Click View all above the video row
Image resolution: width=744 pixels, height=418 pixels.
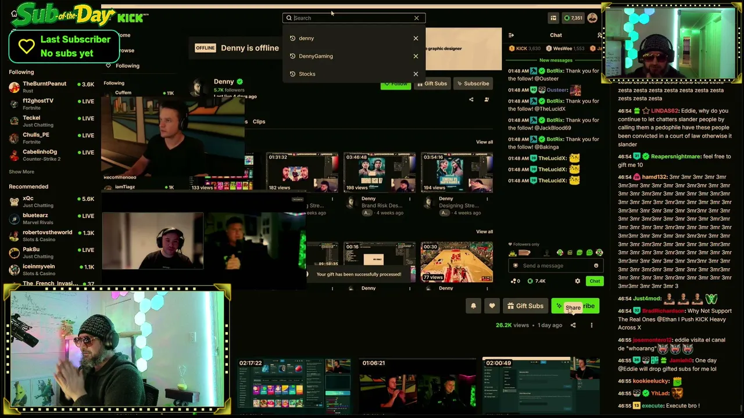click(x=484, y=142)
